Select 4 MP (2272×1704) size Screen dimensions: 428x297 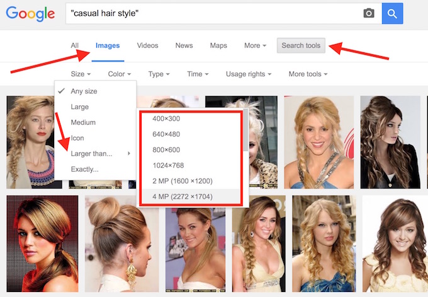pos(183,197)
